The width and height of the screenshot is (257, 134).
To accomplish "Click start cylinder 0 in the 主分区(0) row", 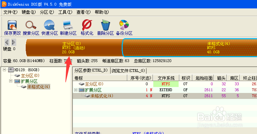I will pyautogui.click(x=212, y=84).
